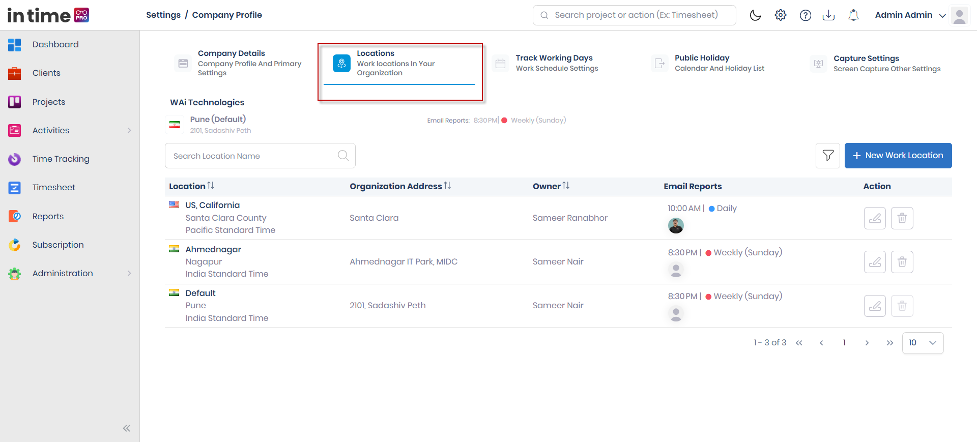
Task: Sort by Location column
Action: (x=211, y=186)
